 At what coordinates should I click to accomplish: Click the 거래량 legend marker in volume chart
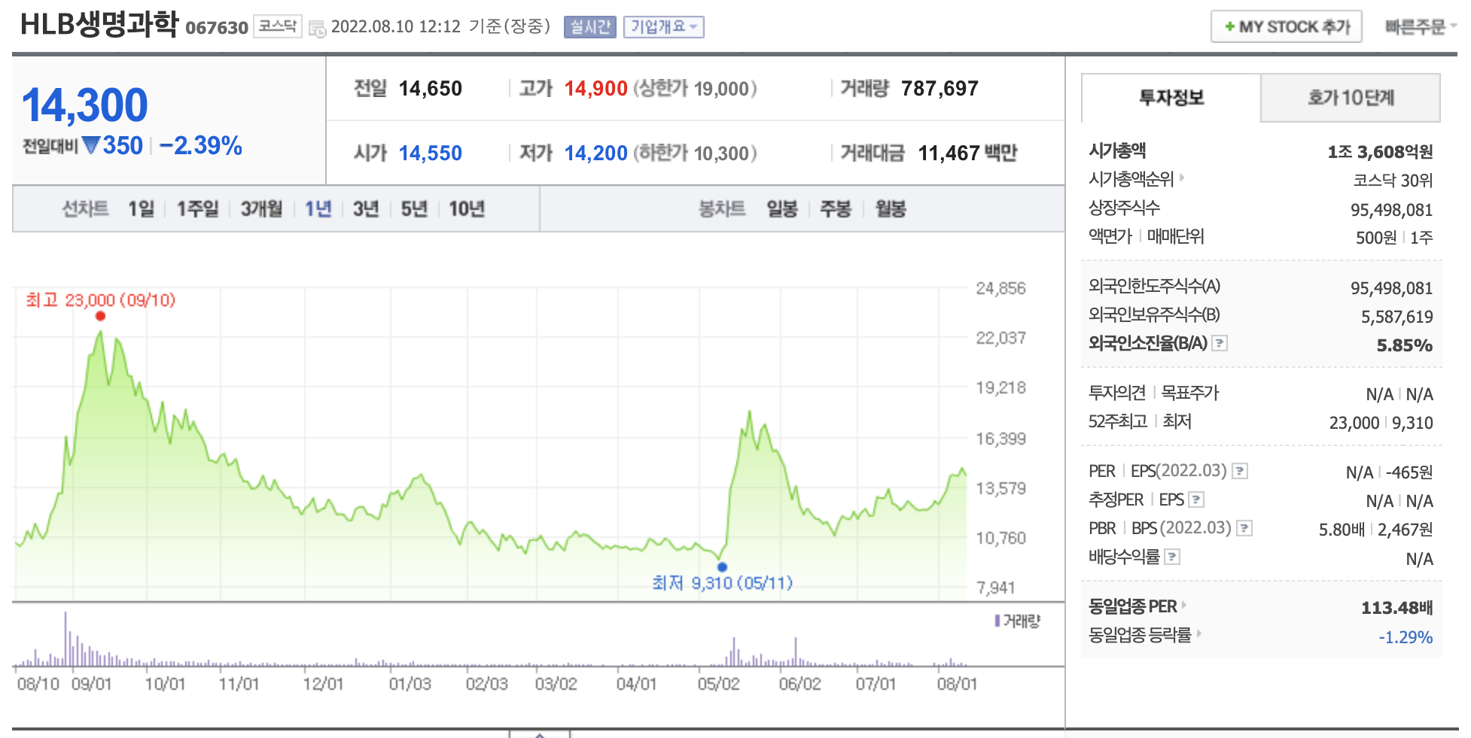click(x=997, y=621)
